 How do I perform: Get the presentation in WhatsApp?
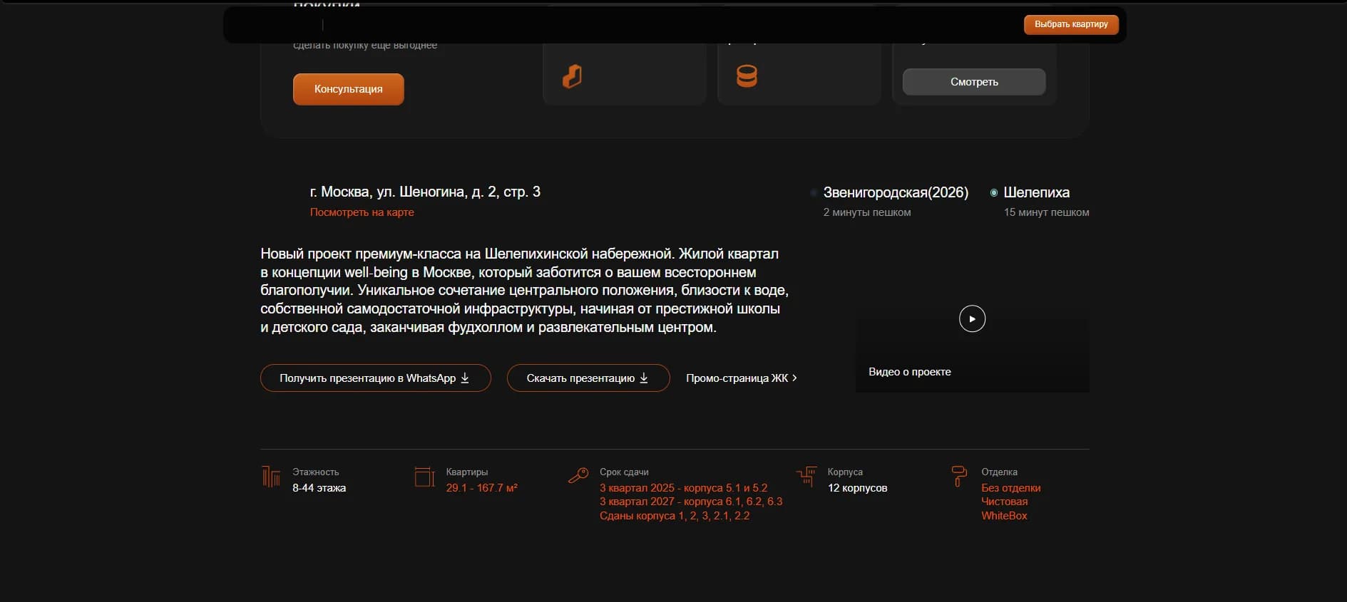pyautogui.click(x=376, y=378)
